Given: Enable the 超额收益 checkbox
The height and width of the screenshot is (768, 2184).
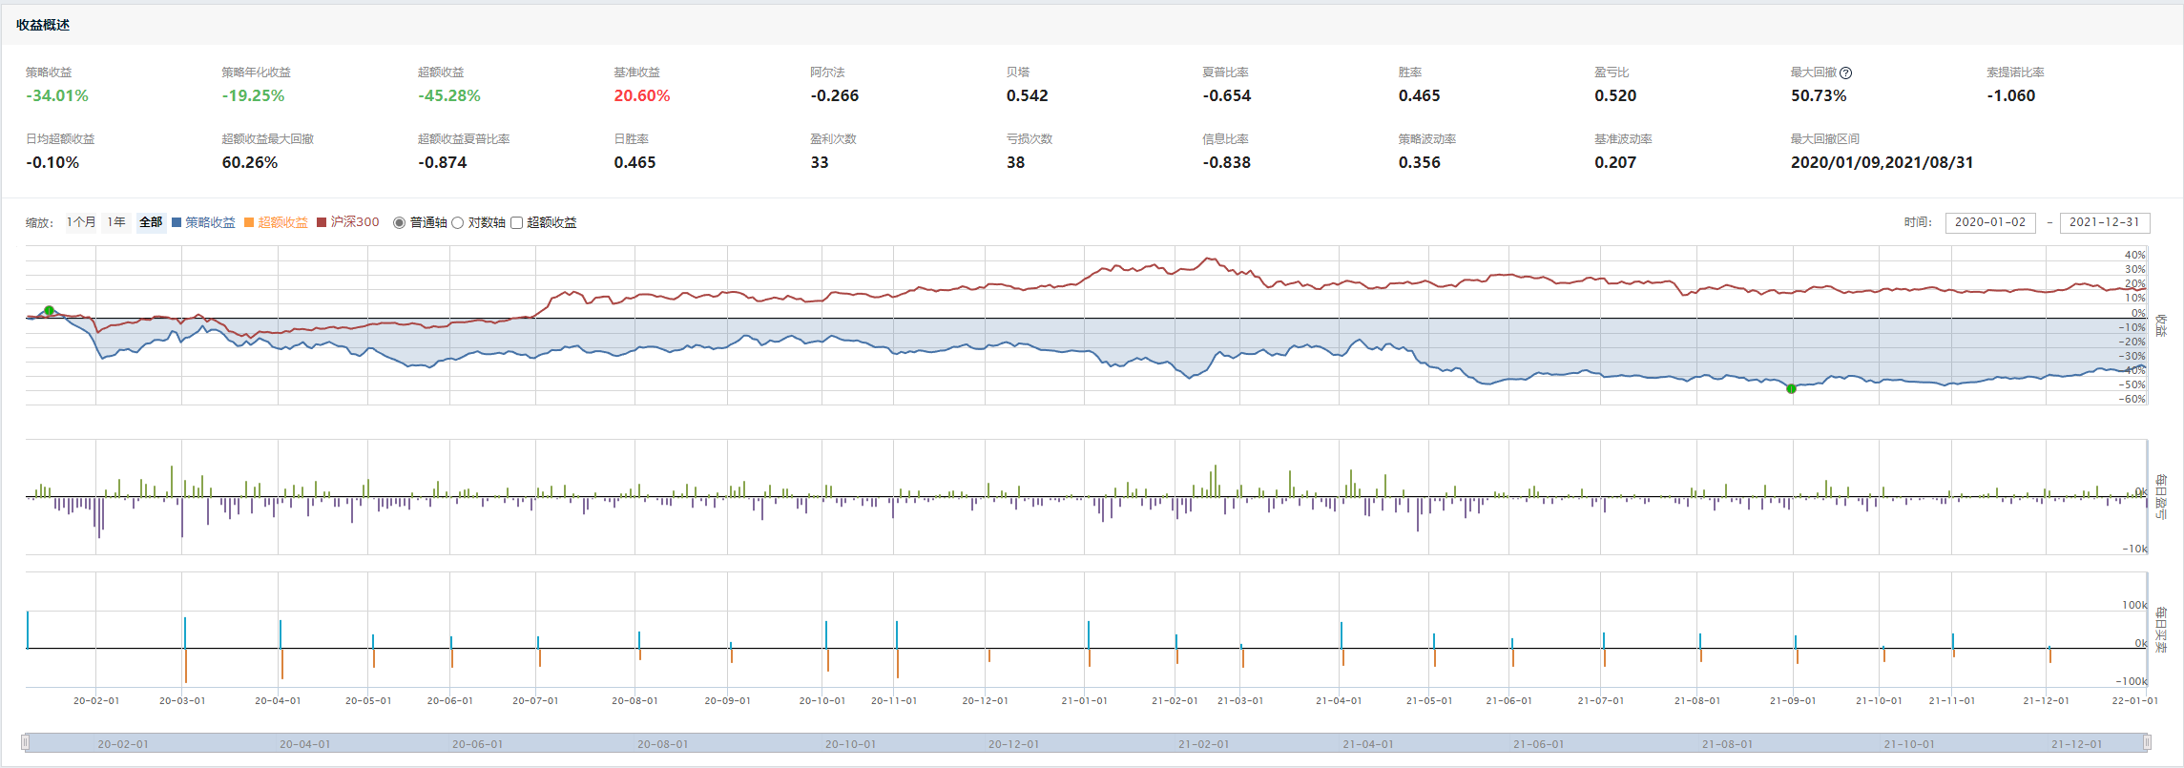Looking at the screenshot, I should [x=517, y=222].
